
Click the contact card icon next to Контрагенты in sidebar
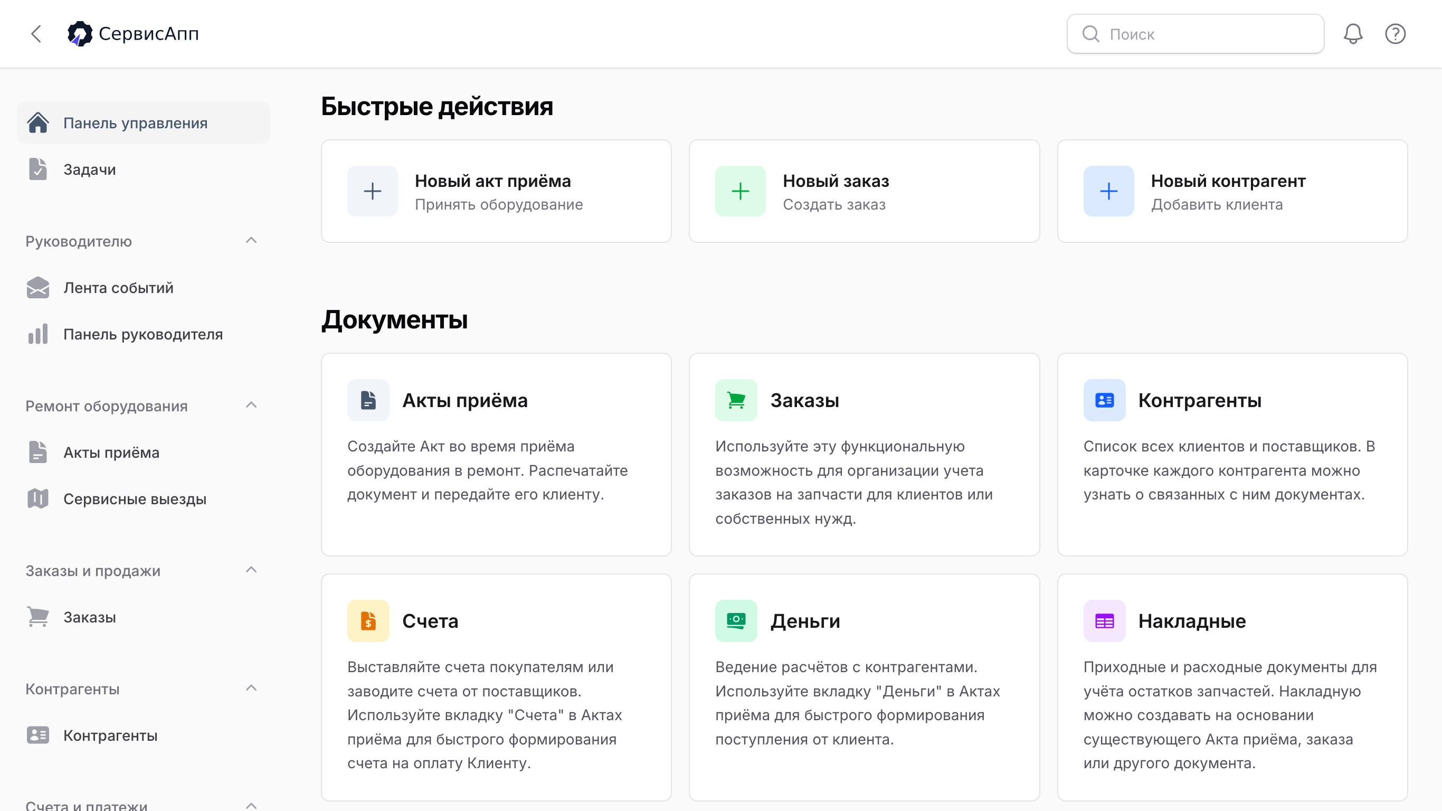[37, 735]
